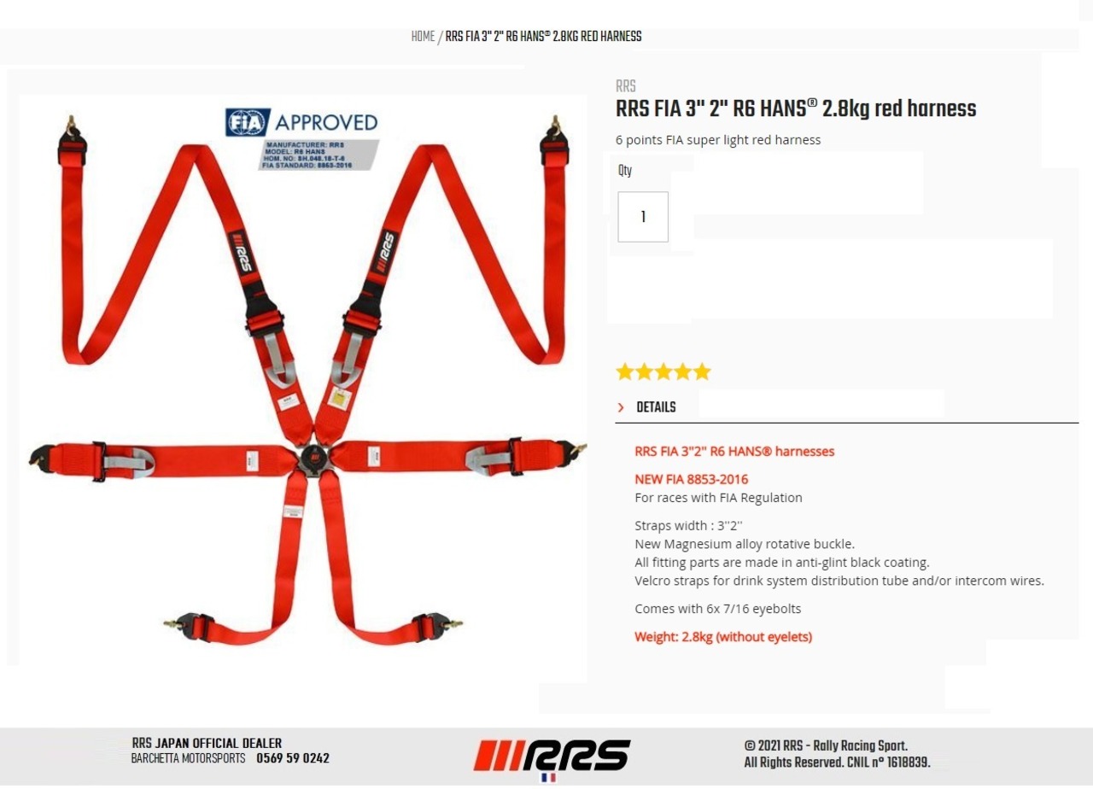
Task: Click the French flag icon under logo
Action: point(548,778)
